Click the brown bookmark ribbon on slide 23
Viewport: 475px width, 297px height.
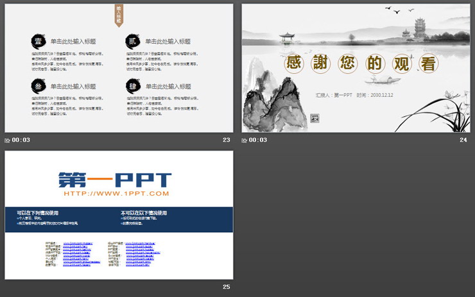[119, 16]
